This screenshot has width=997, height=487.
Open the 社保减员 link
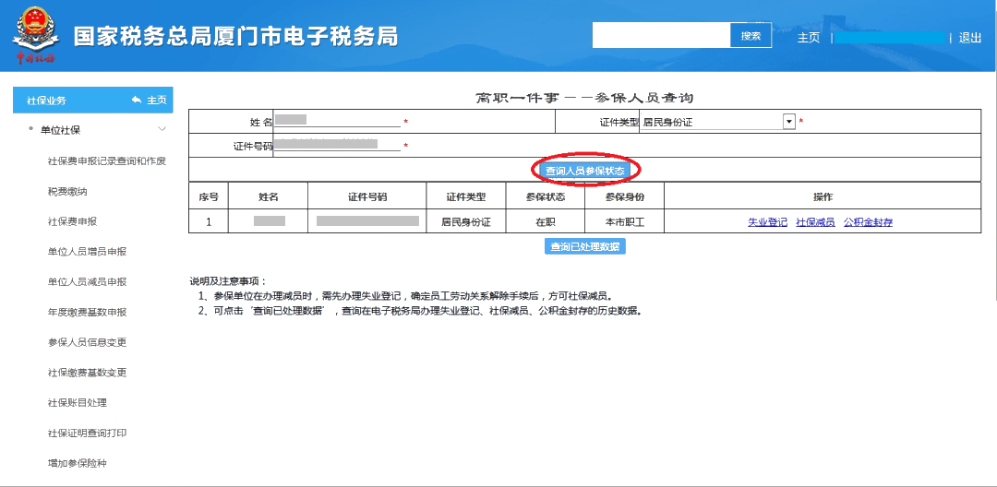point(815,222)
